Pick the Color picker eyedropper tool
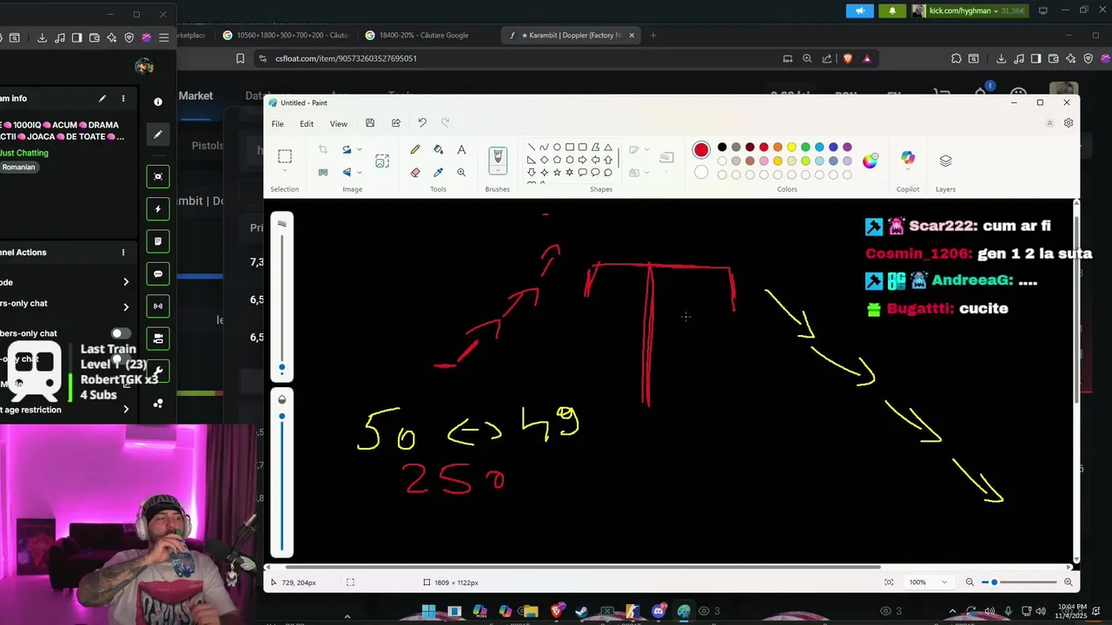The image size is (1112, 625). (x=438, y=172)
